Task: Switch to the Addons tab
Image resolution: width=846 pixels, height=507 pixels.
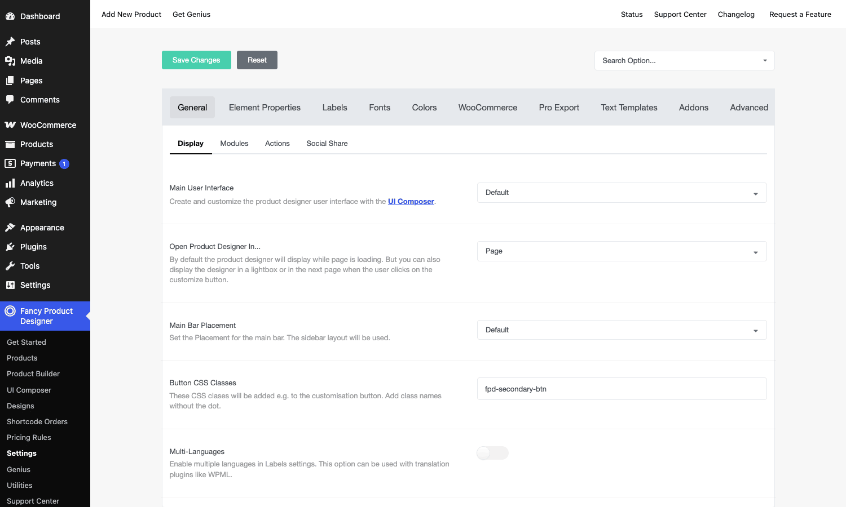Action: pyautogui.click(x=694, y=108)
